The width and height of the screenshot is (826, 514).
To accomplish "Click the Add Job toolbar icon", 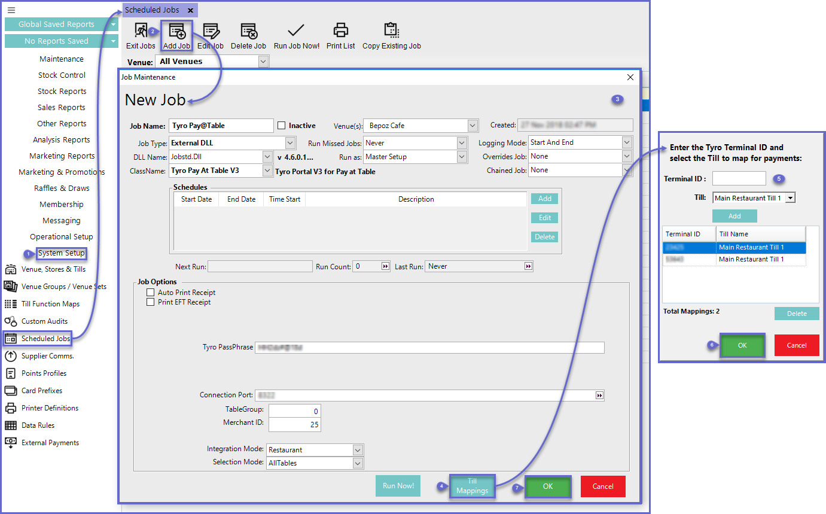I will point(176,31).
